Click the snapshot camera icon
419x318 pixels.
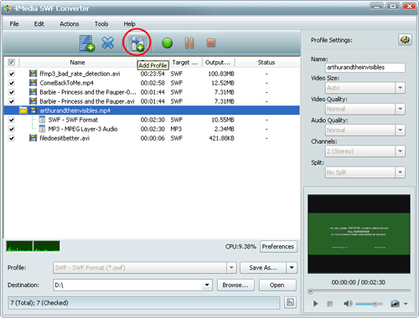(395, 304)
